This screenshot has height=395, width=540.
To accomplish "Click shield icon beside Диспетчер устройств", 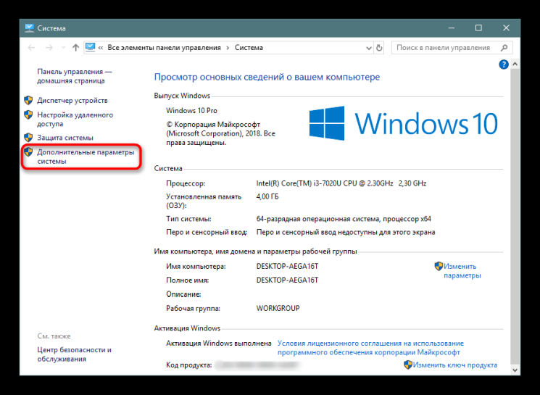I will (x=28, y=100).
